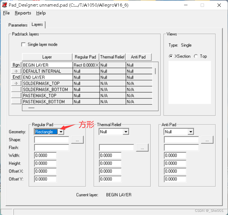Select the XSection view radio button
The height and width of the screenshot is (215, 228).
pos(171,56)
